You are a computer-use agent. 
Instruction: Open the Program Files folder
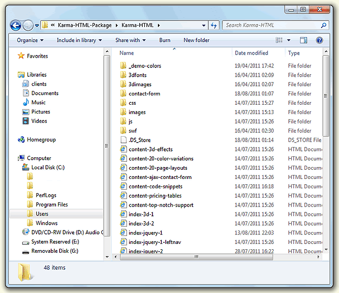(52, 205)
